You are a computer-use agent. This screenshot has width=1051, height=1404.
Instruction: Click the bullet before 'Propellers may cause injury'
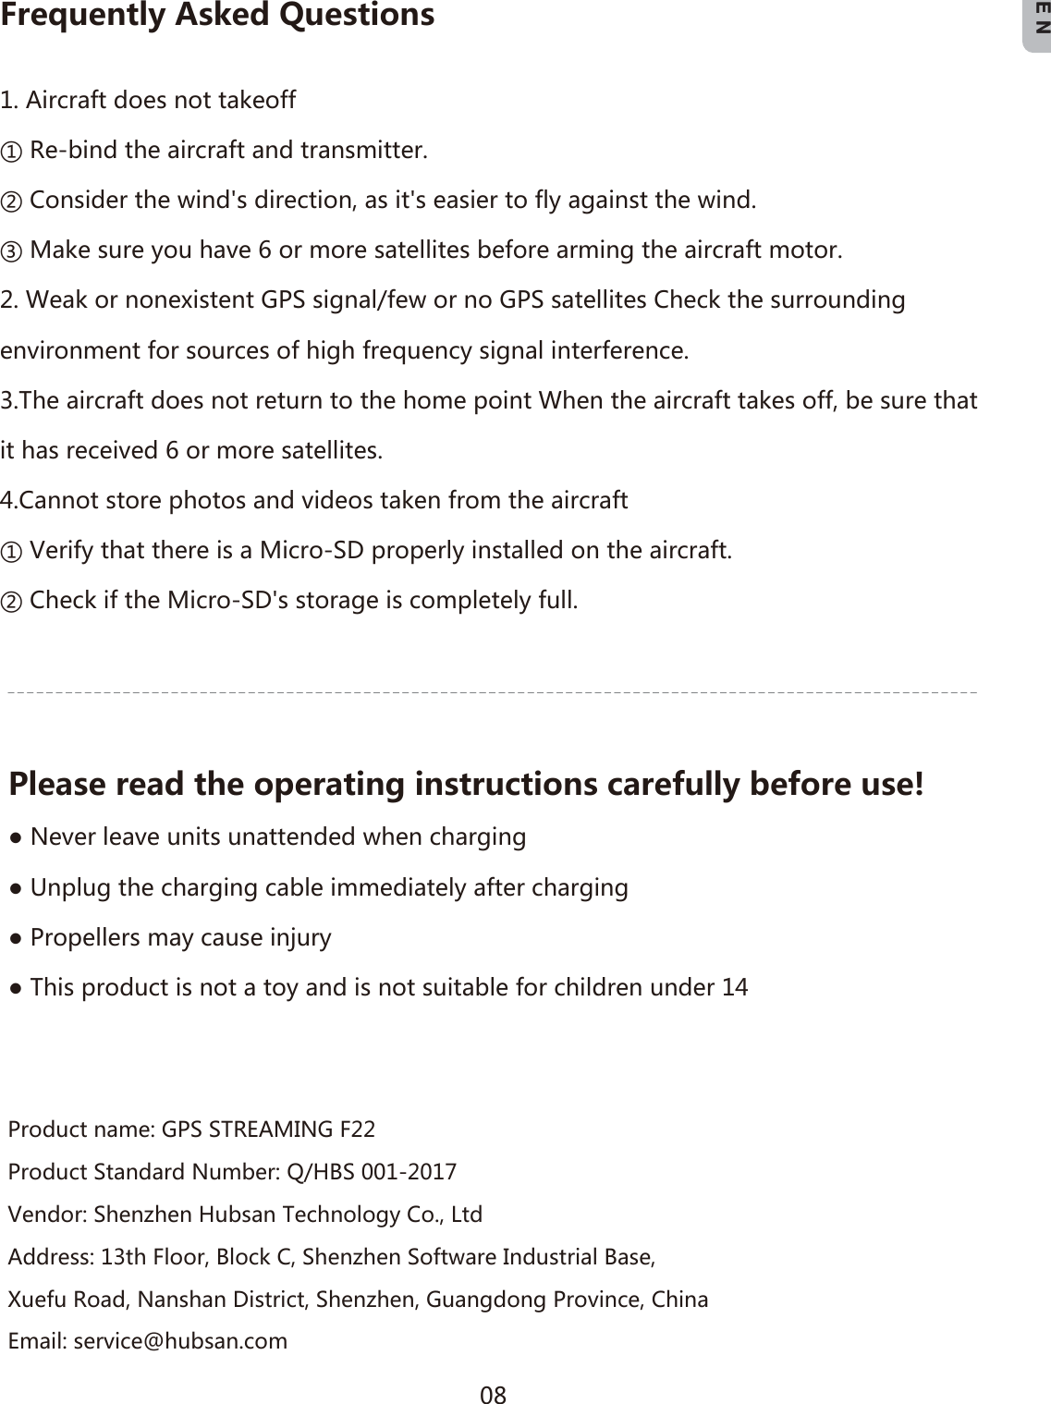point(17,938)
